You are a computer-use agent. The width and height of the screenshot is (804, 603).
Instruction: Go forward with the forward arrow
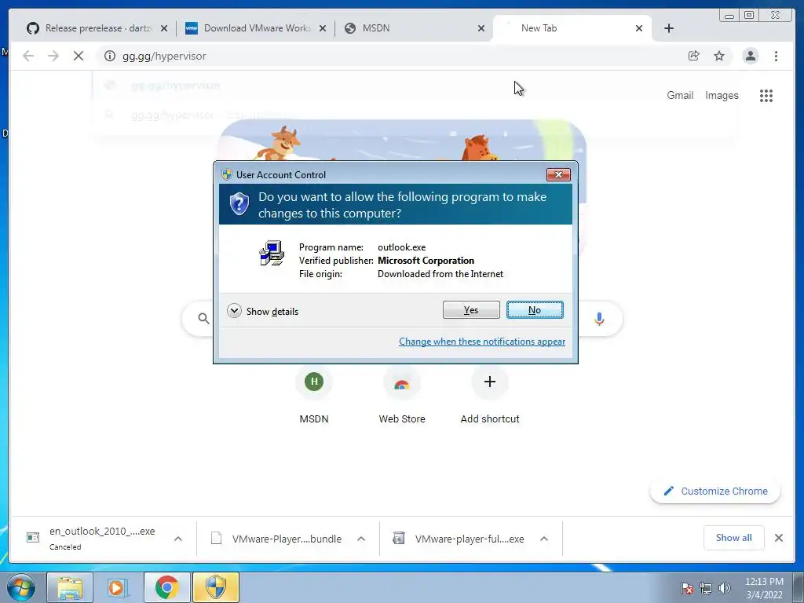click(53, 56)
